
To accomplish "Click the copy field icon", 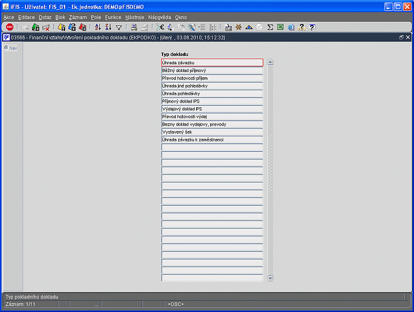I will (x=170, y=27).
